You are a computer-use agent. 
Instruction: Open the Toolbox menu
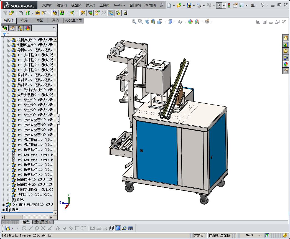pyautogui.click(x=119, y=5)
